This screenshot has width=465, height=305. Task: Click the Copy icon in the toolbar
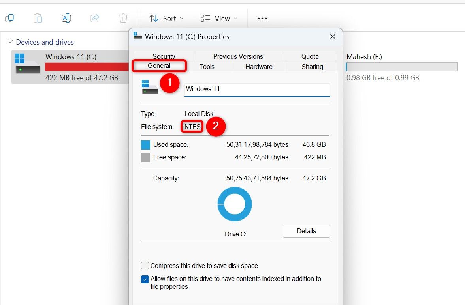pyautogui.click(x=9, y=18)
